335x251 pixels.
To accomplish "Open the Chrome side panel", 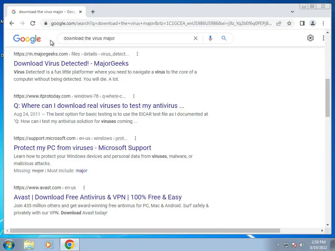I will pos(302,23).
